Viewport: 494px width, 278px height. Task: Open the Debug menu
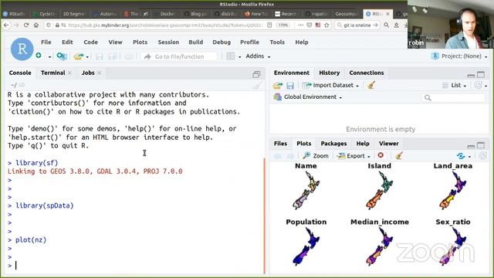(222, 42)
